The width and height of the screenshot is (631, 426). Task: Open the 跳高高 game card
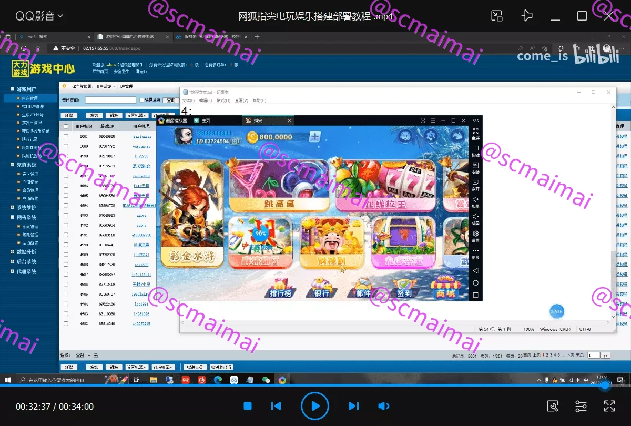pos(279,185)
